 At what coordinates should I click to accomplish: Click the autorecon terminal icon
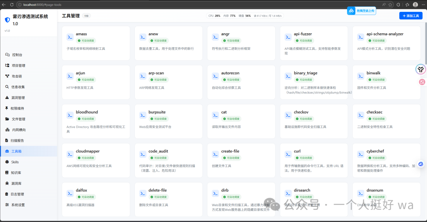click(x=215, y=76)
